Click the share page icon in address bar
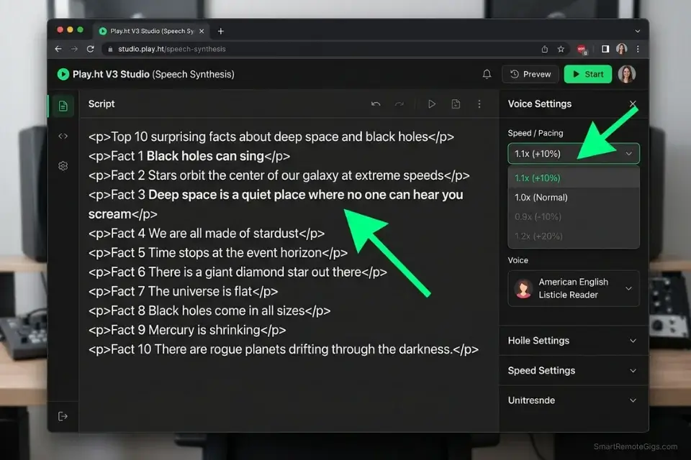The height and width of the screenshot is (460, 691). 545,49
